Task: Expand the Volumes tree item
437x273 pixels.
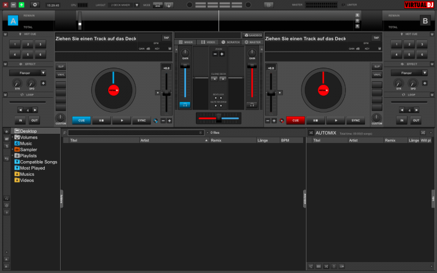Action: click(12, 137)
